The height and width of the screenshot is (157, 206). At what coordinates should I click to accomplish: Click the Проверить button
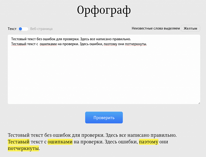pos(104,118)
